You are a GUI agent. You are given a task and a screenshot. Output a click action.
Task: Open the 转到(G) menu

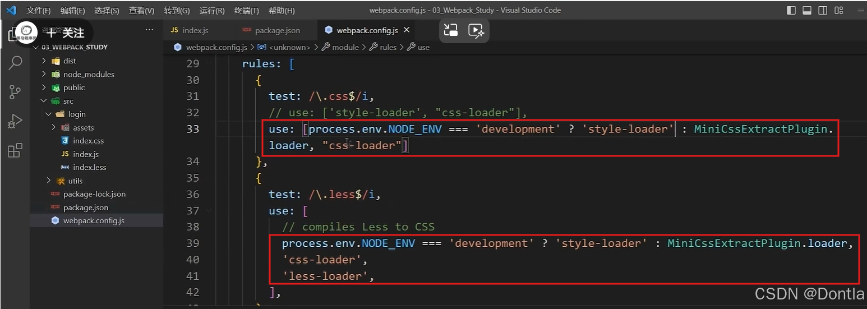(177, 11)
